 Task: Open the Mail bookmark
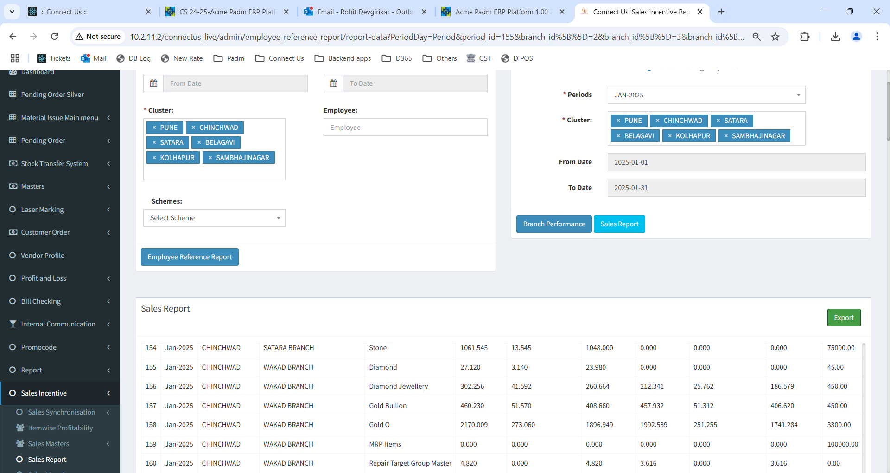tap(93, 58)
